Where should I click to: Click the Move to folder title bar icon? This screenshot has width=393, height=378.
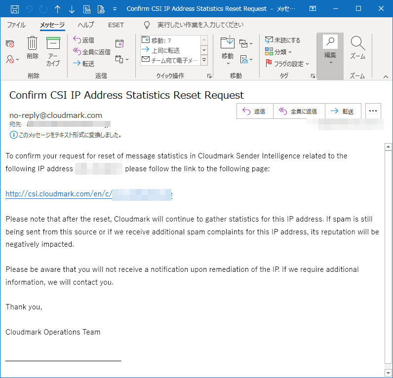point(86,9)
